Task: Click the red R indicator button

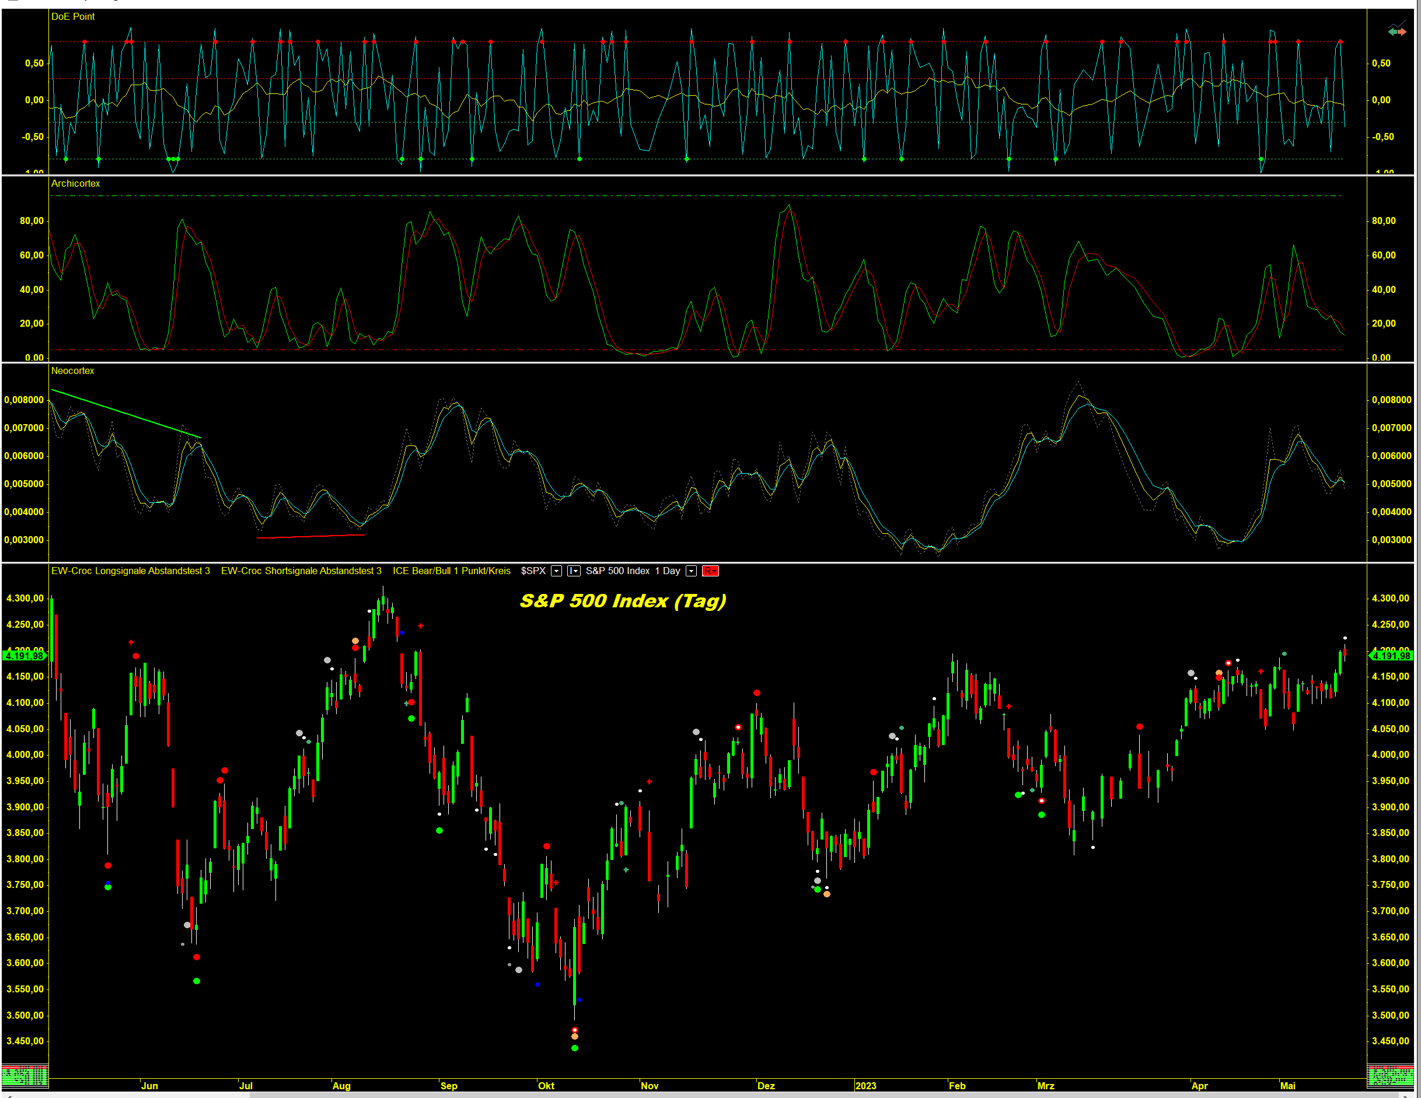Action: click(710, 571)
